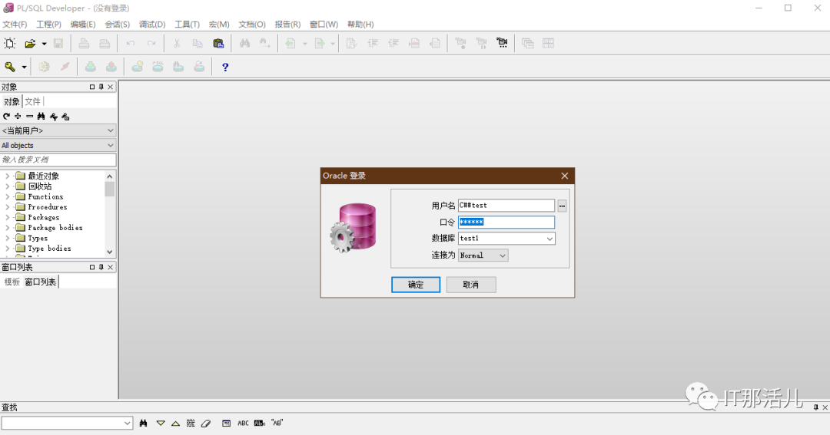This screenshot has width=830, height=435.
Task: Click the 用户名 field containing C##test
Action: (506, 205)
